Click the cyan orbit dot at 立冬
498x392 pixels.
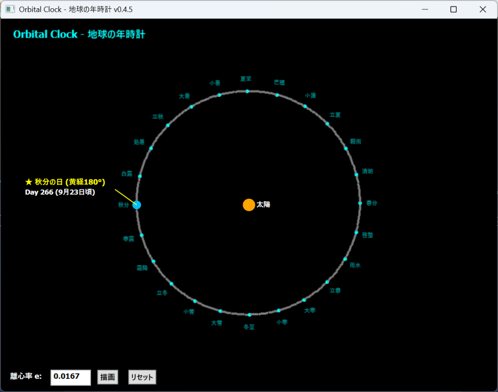point(172,283)
